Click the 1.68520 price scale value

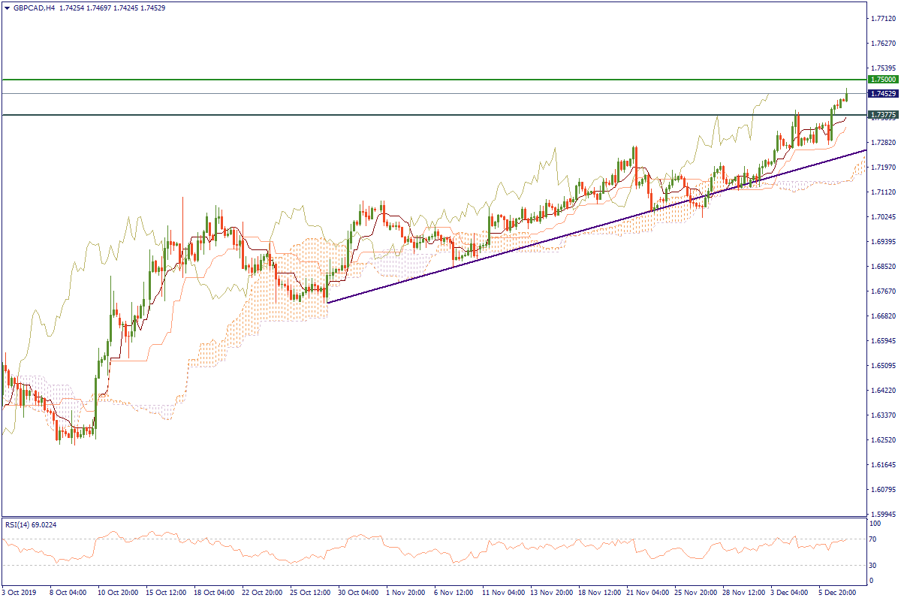(883, 267)
